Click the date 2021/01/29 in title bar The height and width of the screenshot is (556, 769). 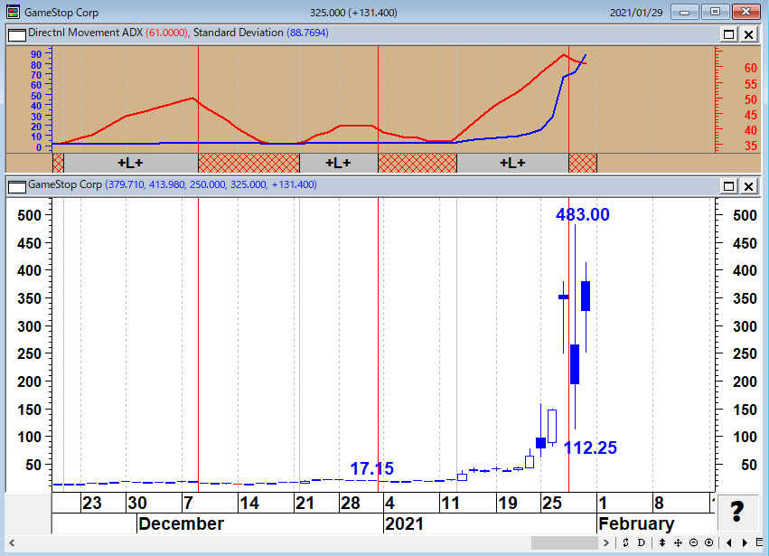tap(636, 13)
